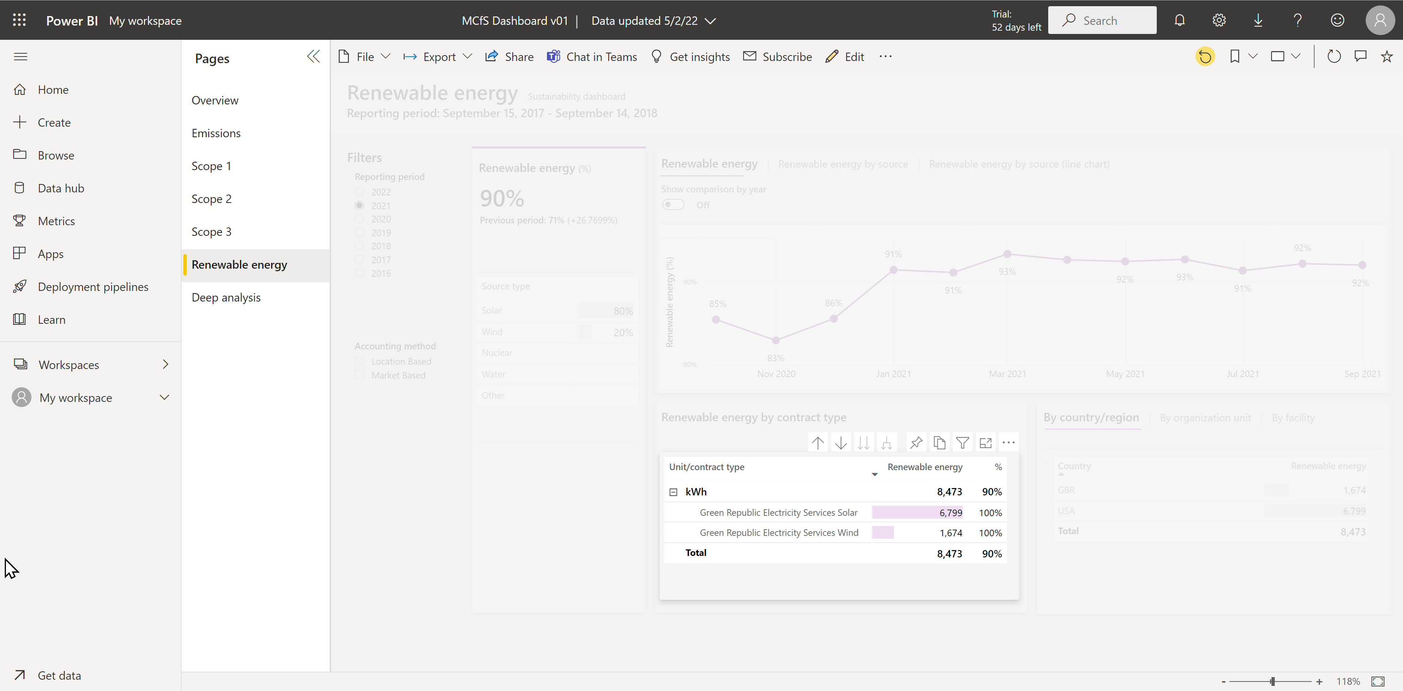
Task: Pin the Renewable energy table visual
Action: click(x=916, y=442)
